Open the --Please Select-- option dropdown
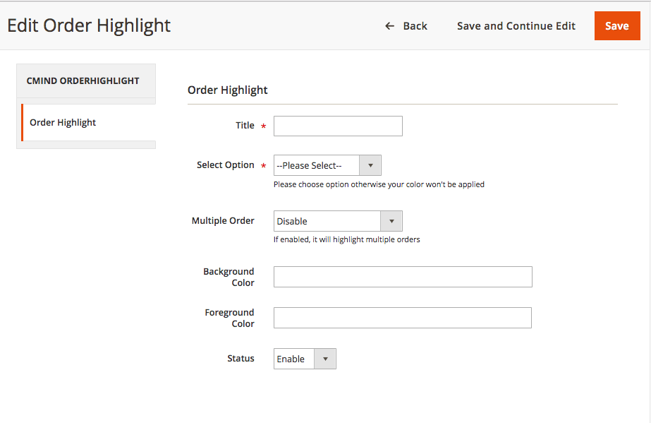Screen dimensions: 651x423 (x=317, y=165)
